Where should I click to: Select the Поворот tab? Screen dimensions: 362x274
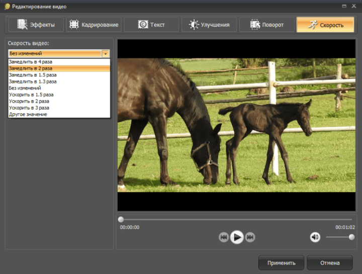point(266,25)
